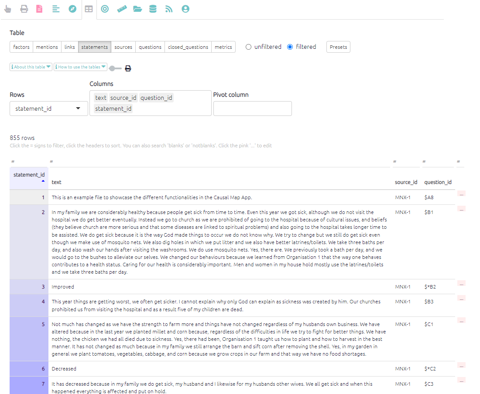Click the Presets button
The width and height of the screenshot is (480, 394).
coord(338,47)
